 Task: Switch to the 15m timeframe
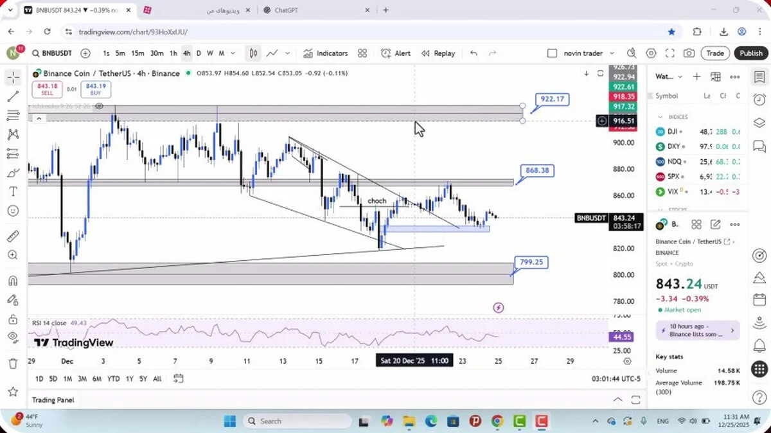click(137, 53)
